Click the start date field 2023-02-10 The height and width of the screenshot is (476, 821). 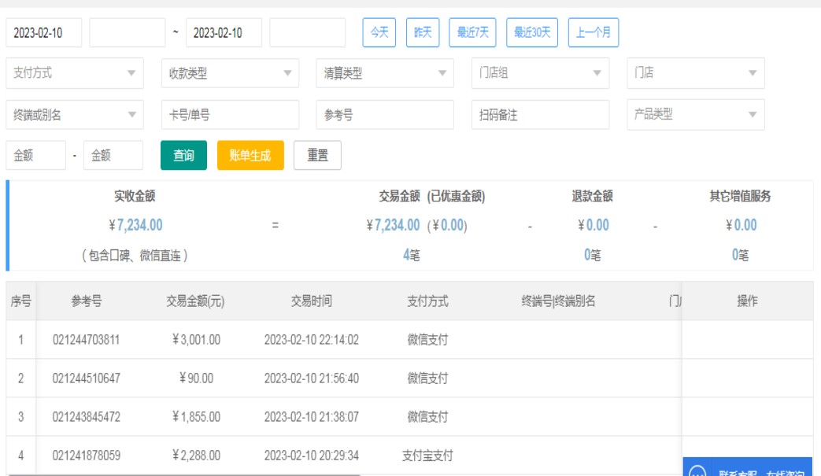44,32
